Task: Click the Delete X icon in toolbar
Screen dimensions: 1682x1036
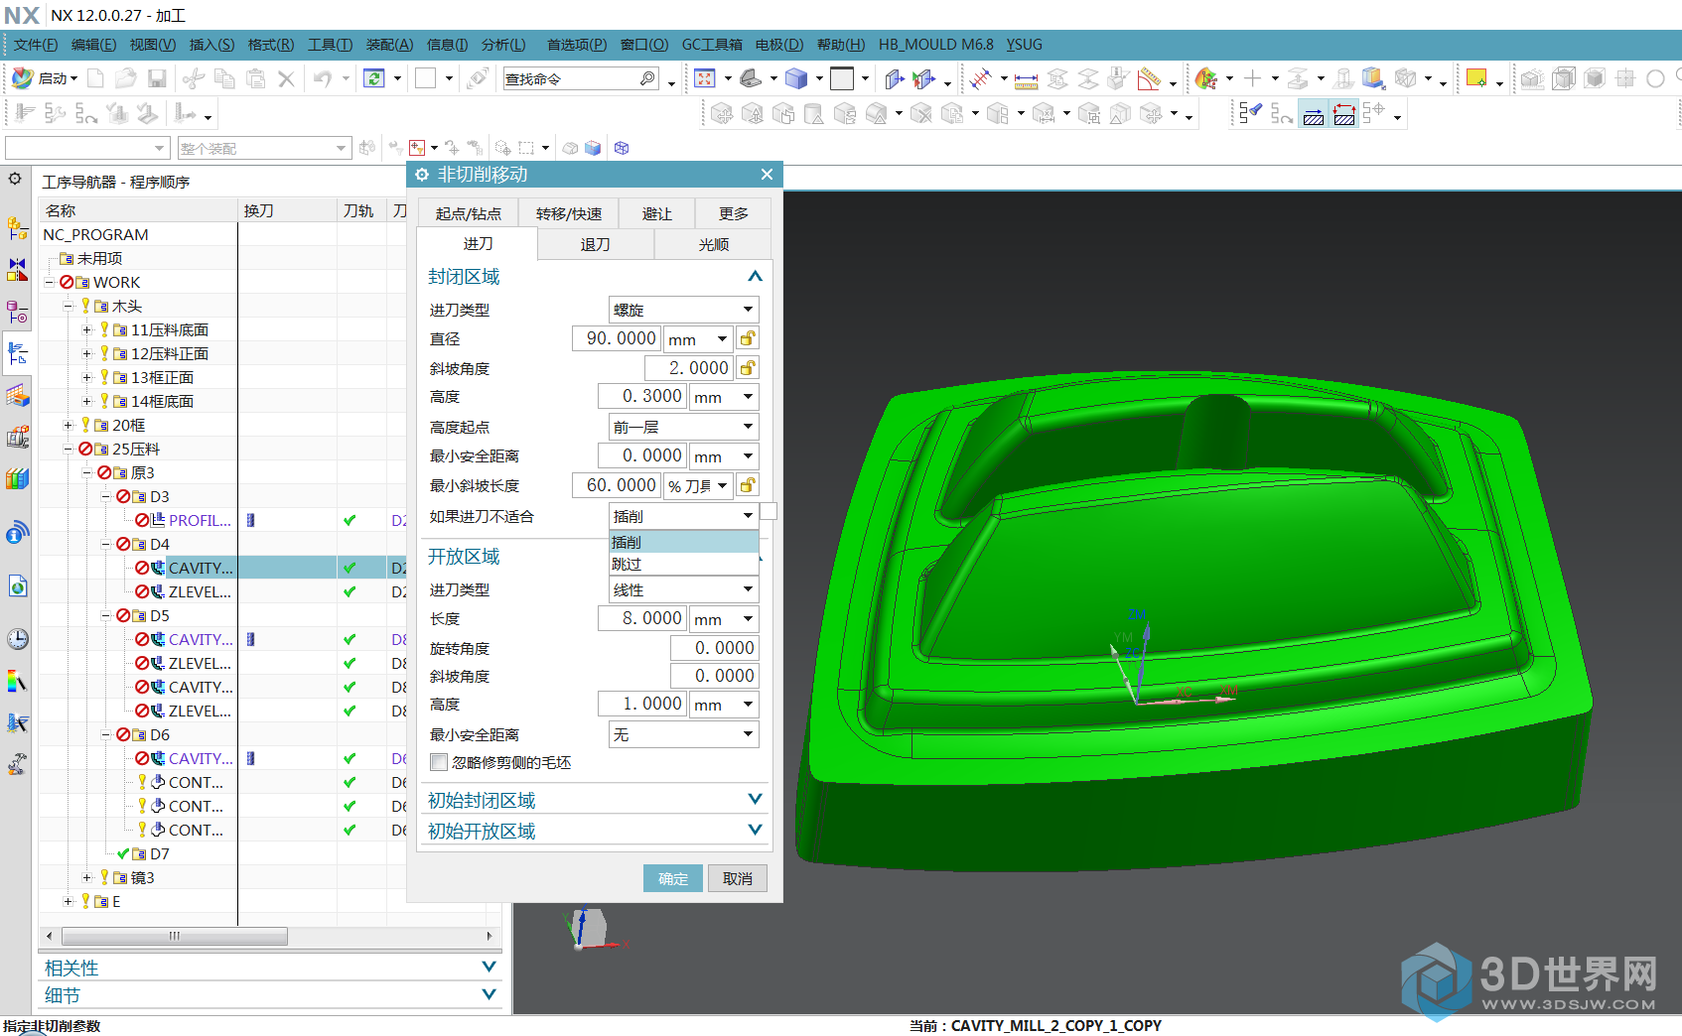Action: (x=287, y=78)
